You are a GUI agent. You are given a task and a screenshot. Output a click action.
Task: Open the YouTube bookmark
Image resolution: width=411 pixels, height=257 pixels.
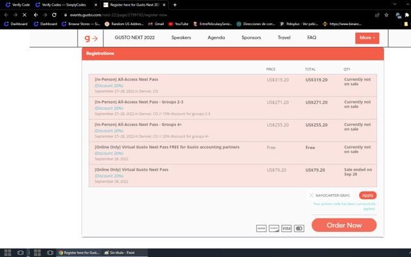[x=179, y=24]
